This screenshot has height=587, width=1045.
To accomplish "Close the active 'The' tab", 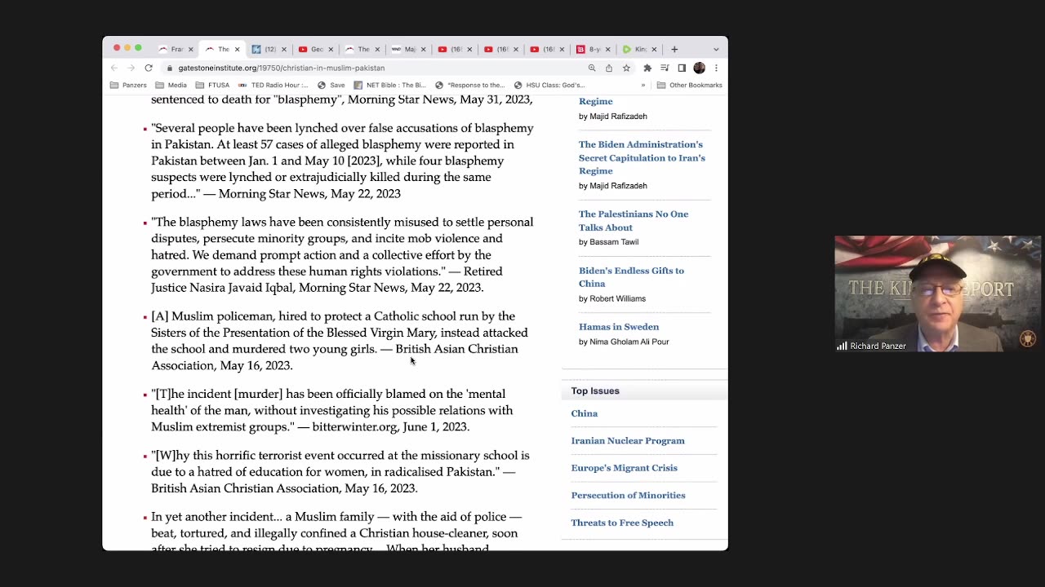I will [237, 50].
